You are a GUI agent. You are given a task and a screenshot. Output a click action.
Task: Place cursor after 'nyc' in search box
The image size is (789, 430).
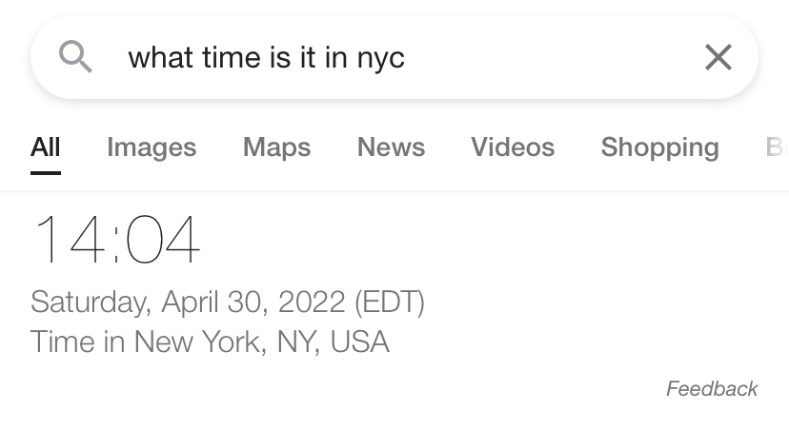pos(407,58)
